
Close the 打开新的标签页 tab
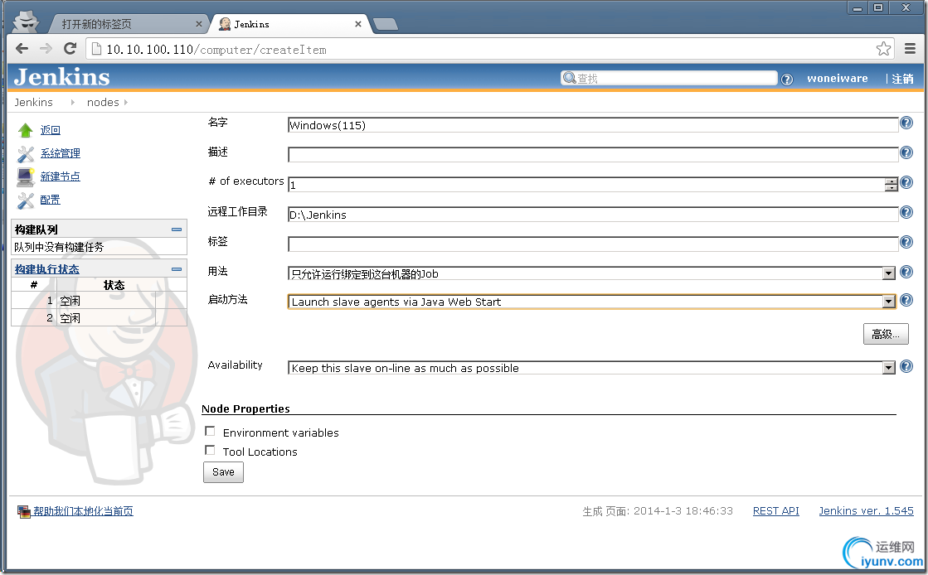199,24
